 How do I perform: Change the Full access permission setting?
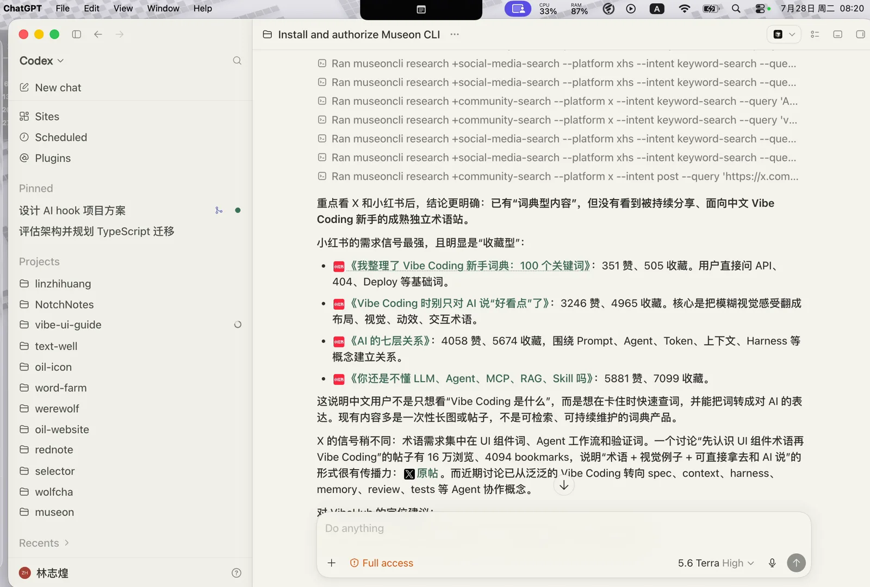pyautogui.click(x=381, y=563)
